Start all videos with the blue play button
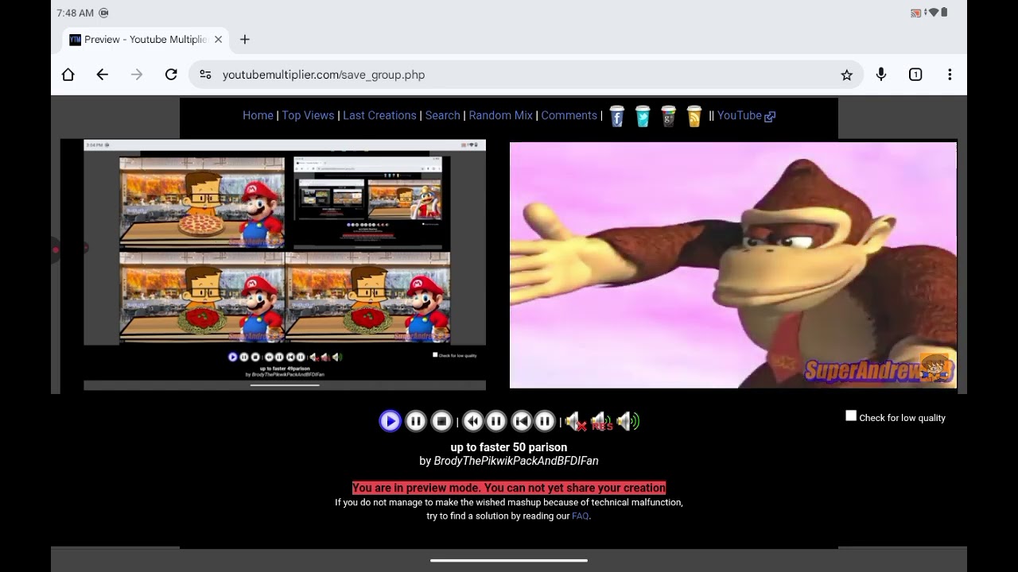The image size is (1018, 572). (x=390, y=421)
